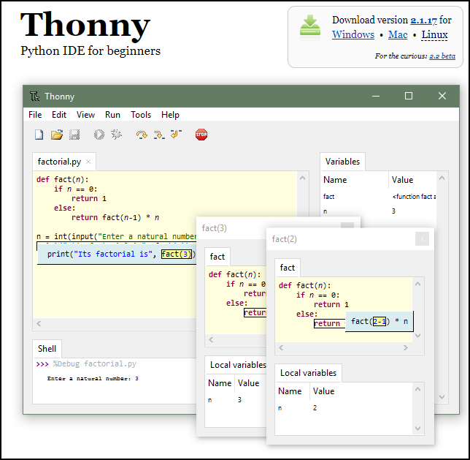Select fact tab in fact(3) window
The width and height of the screenshot is (470, 460).
point(217,257)
